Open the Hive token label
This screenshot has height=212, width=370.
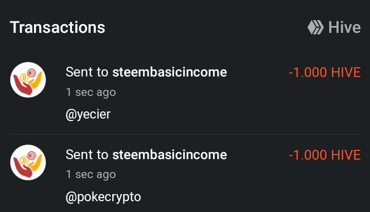coord(344,27)
